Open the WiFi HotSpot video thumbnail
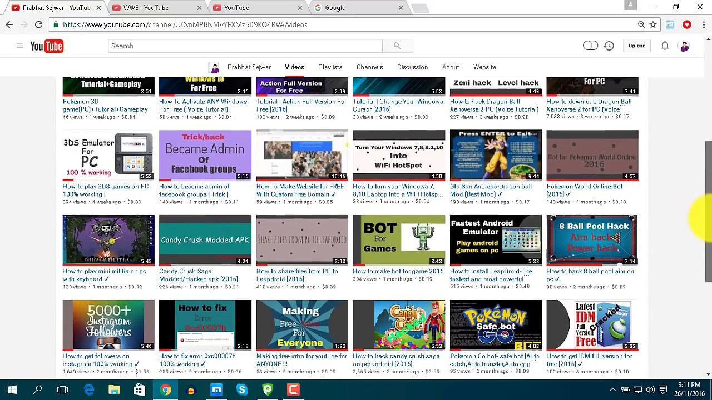This screenshot has height=400, width=712. pyautogui.click(x=399, y=156)
